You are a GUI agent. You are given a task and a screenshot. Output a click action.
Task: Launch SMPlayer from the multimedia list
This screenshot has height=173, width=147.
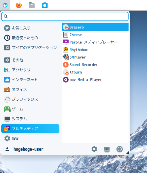click(95, 57)
